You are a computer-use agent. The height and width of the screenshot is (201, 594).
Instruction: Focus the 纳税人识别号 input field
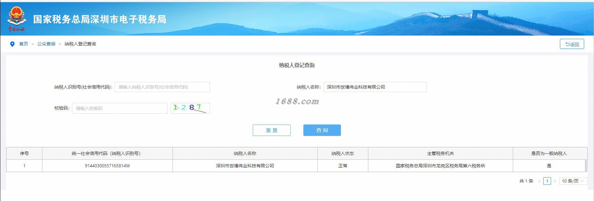(x=162, y=87)
